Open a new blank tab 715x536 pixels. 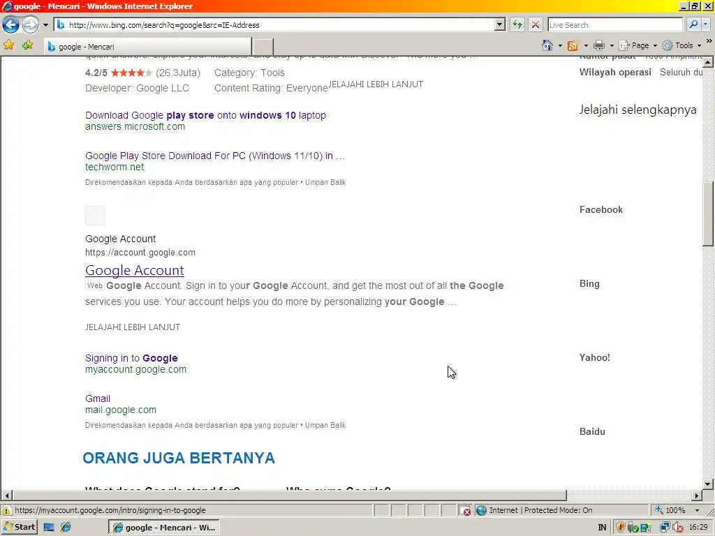[263, 47]
